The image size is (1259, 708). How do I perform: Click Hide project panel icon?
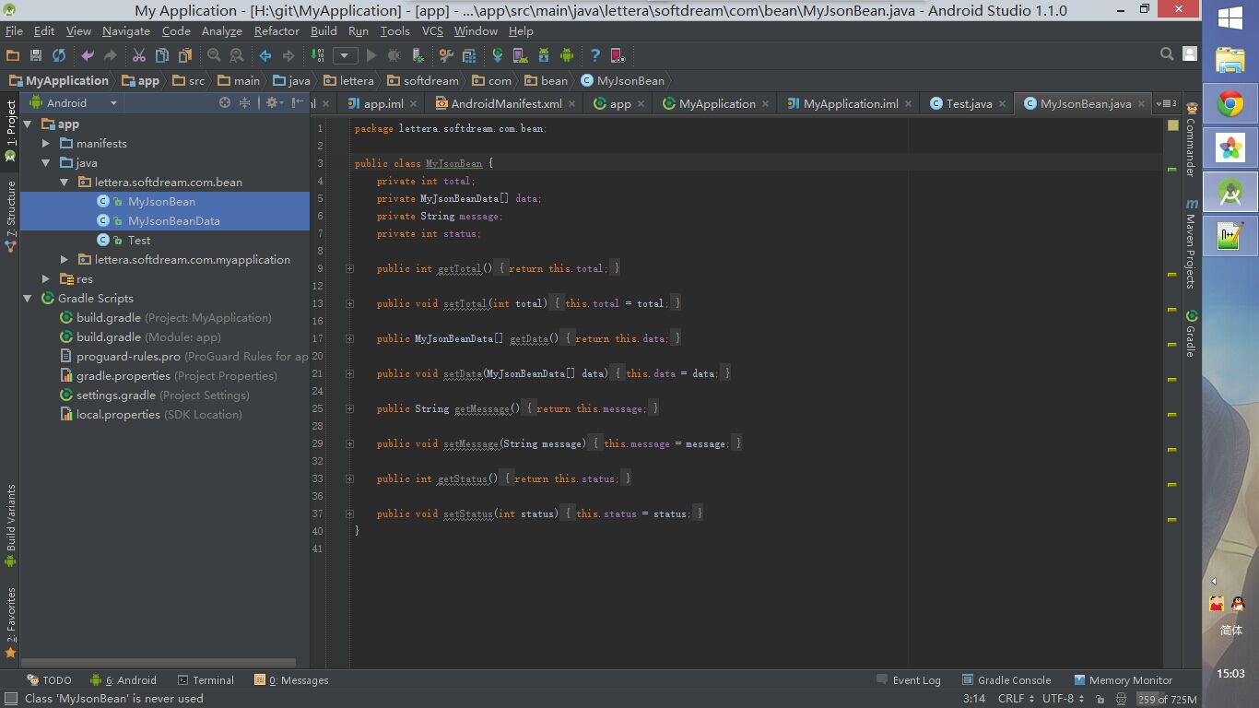click(298, 102)
